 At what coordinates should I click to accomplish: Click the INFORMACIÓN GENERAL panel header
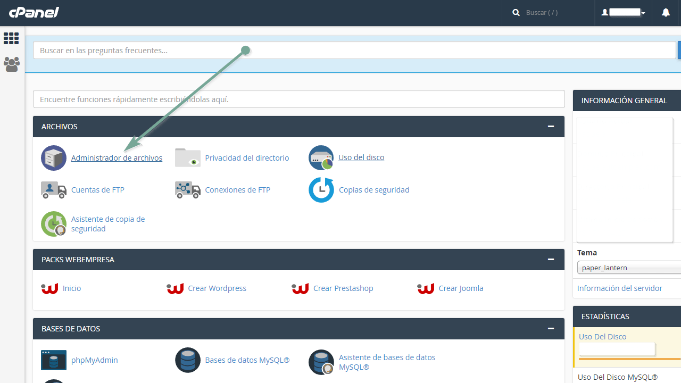(627, 101)
